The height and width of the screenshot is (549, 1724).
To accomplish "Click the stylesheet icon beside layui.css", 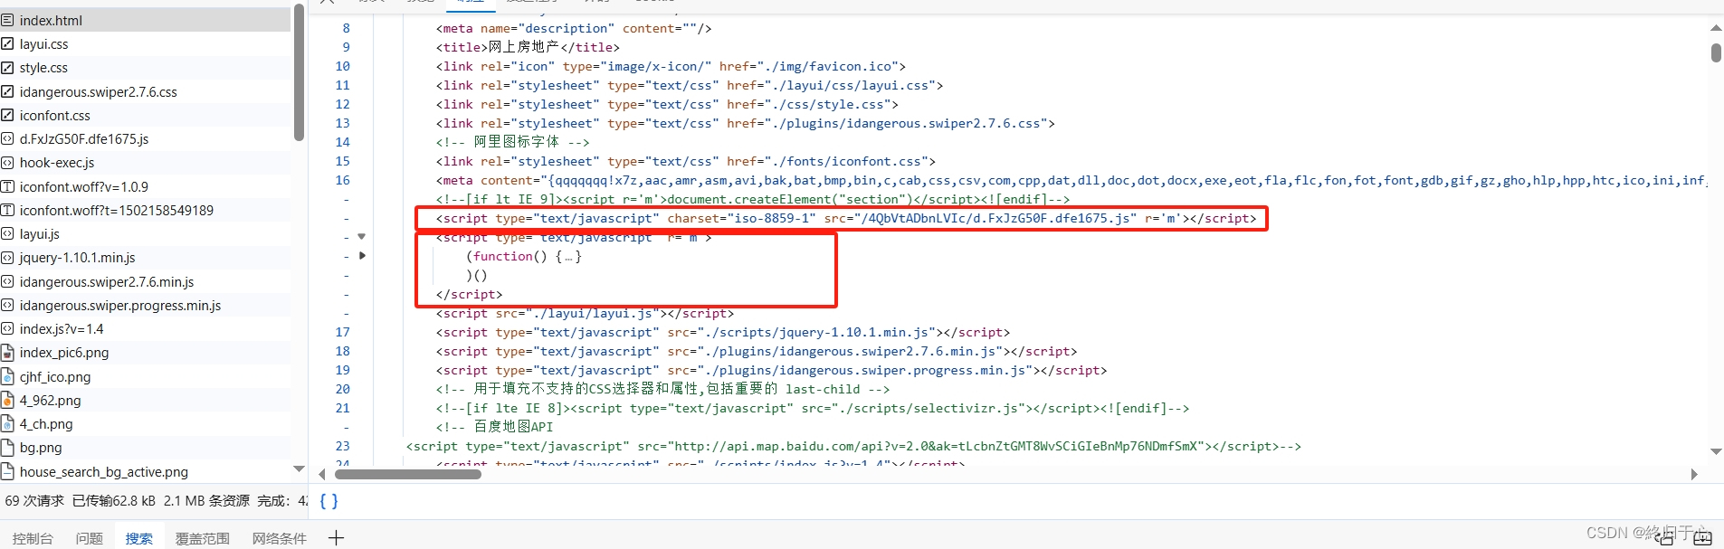I will 7,43.
